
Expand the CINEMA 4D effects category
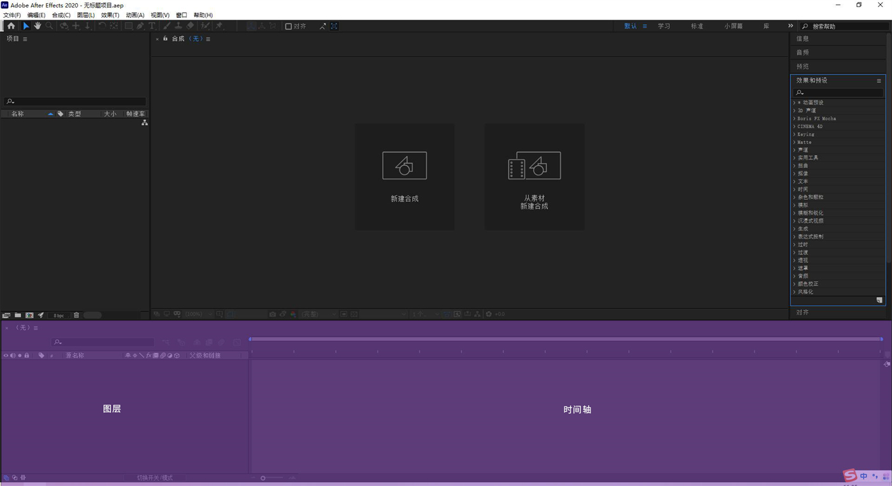pos(794,127)
